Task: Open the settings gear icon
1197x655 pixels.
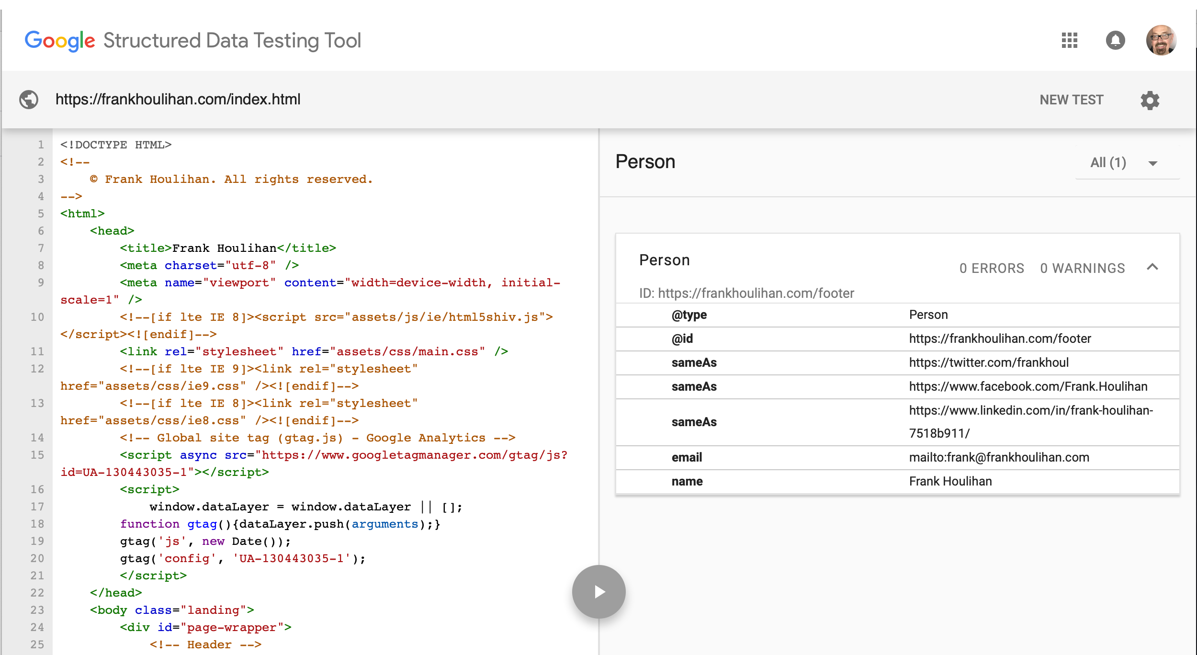Action: coord(1150,100)
